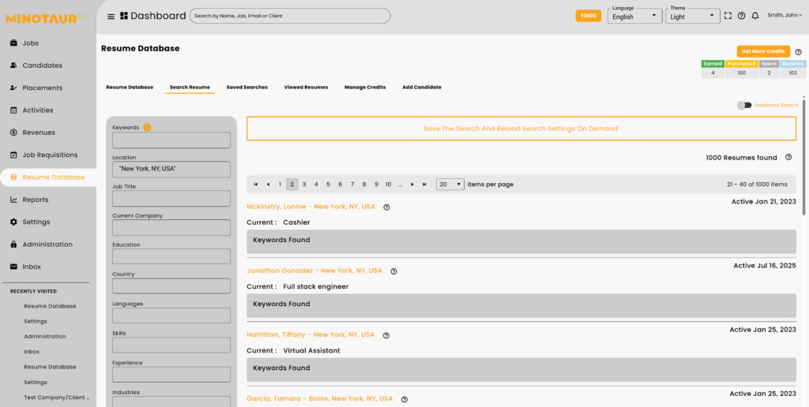The width and height of the screenshot is (809, 407).
Task: Switch to the Saved Searches tab
Action: tap(246, 87)
